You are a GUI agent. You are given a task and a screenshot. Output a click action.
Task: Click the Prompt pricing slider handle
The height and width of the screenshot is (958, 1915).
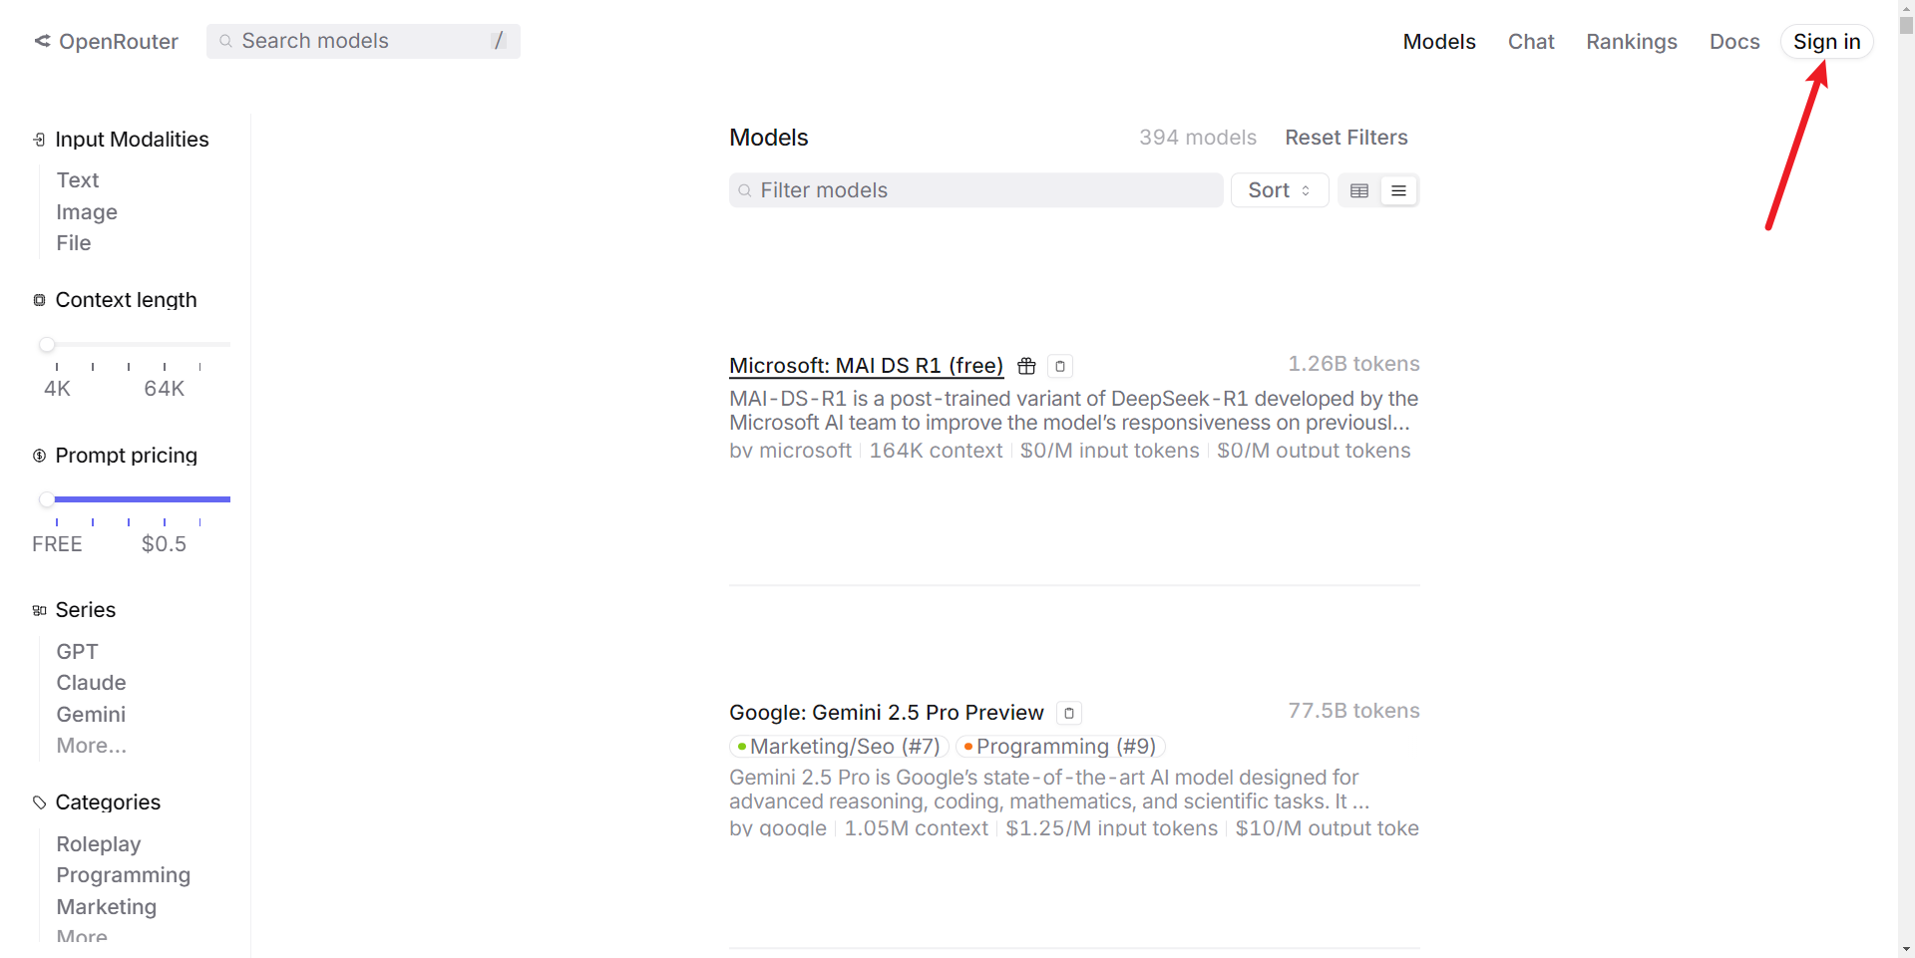click(x=47, y=499)
